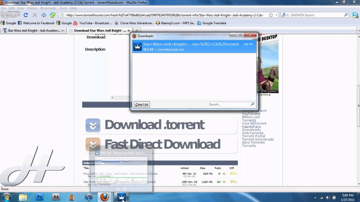This screenshot has height=202, width=360.
Task: Open the BtMon.com sidebar link
Action: pyautogui.click(x=251, y=117)
